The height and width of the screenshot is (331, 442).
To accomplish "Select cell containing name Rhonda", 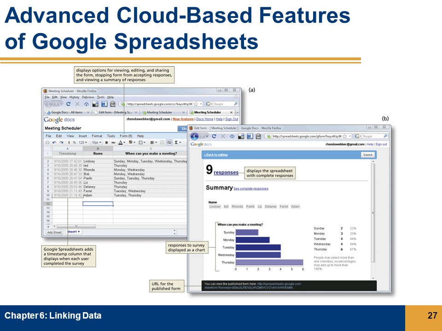I will (x=98, y=170).
